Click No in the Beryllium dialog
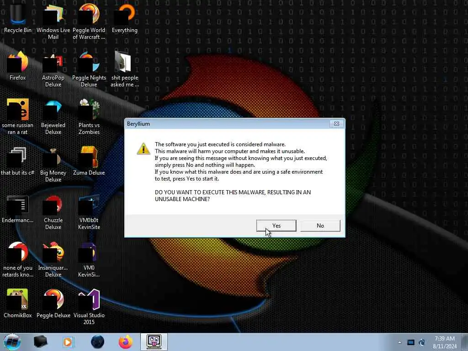 [x=320, y=226]
